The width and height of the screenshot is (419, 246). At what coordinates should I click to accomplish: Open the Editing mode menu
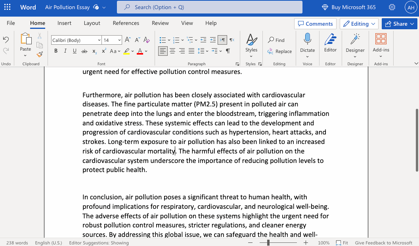click(359, 24)
